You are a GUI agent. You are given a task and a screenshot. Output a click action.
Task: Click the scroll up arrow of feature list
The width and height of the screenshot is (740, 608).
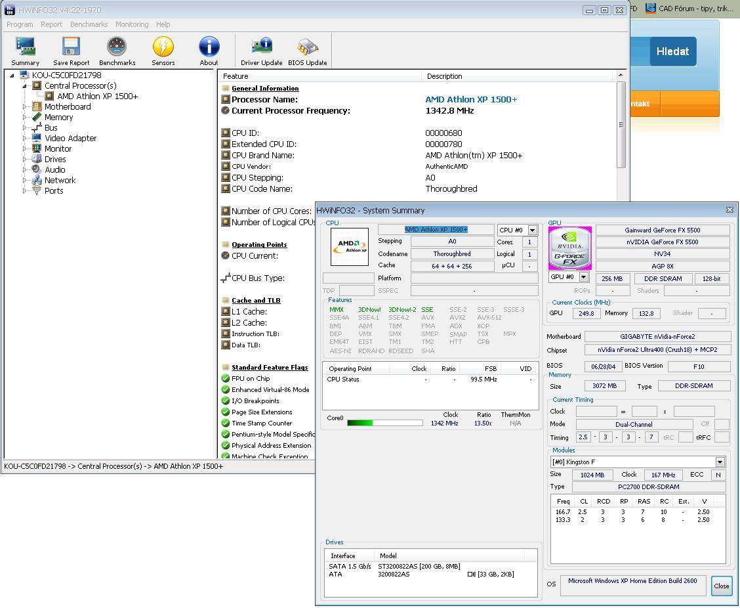621,76
